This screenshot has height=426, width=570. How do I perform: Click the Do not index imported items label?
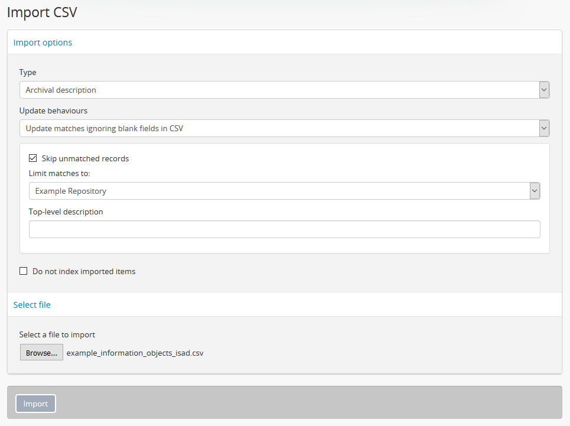84,271
